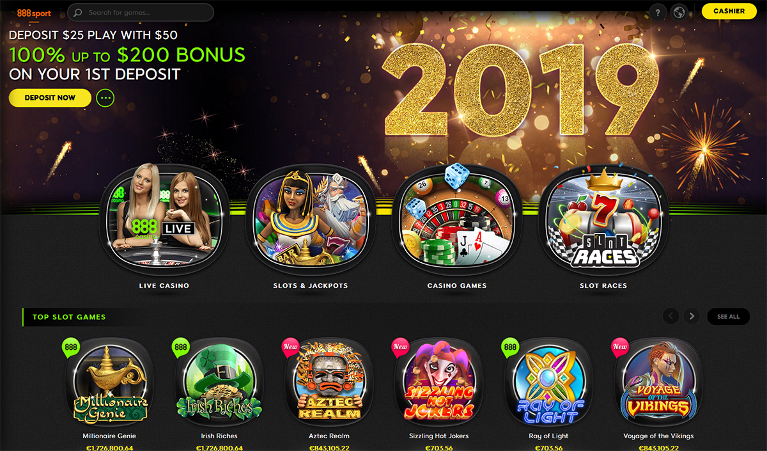
Task: Open the Casino Games category icon
Action: (457, 218)
